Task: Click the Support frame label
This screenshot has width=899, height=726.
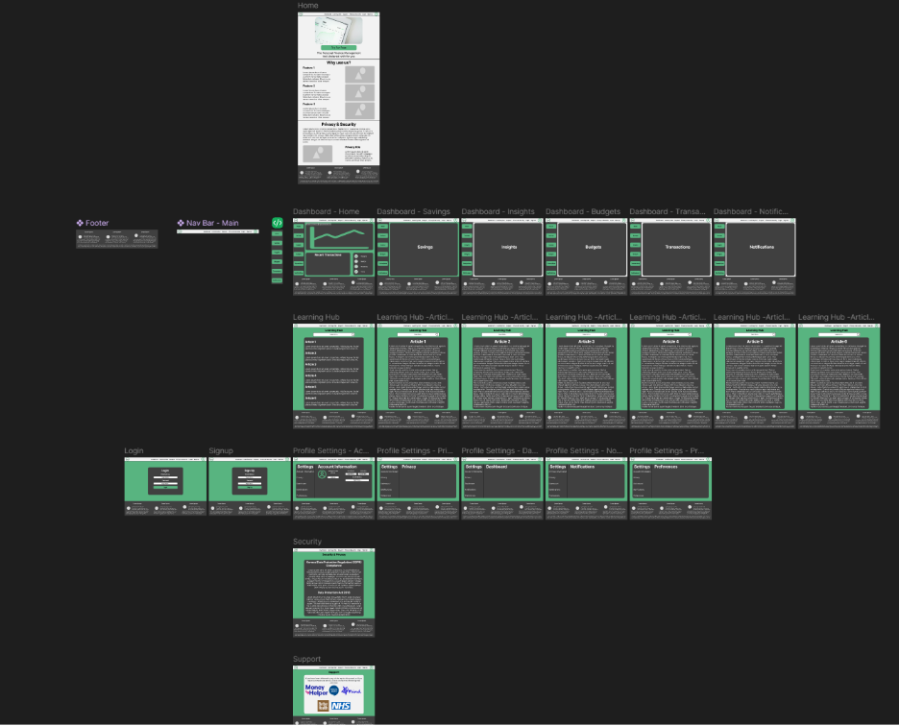Action: (306, 659)
